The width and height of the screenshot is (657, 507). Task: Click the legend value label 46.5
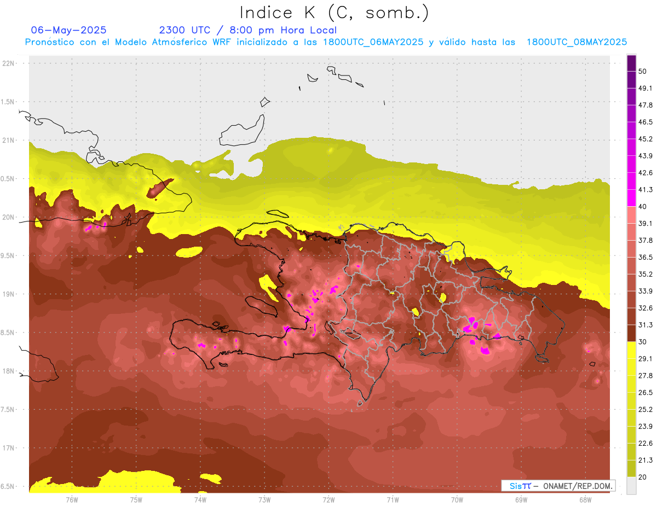point(646,122)
